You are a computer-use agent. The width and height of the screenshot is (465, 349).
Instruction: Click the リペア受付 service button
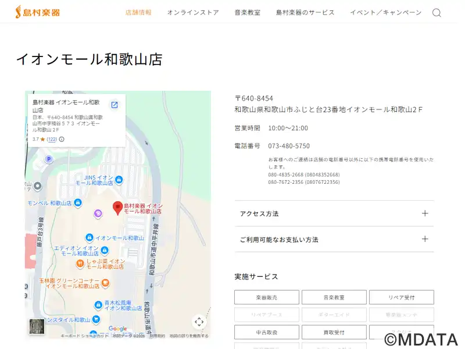pos(401,297)
